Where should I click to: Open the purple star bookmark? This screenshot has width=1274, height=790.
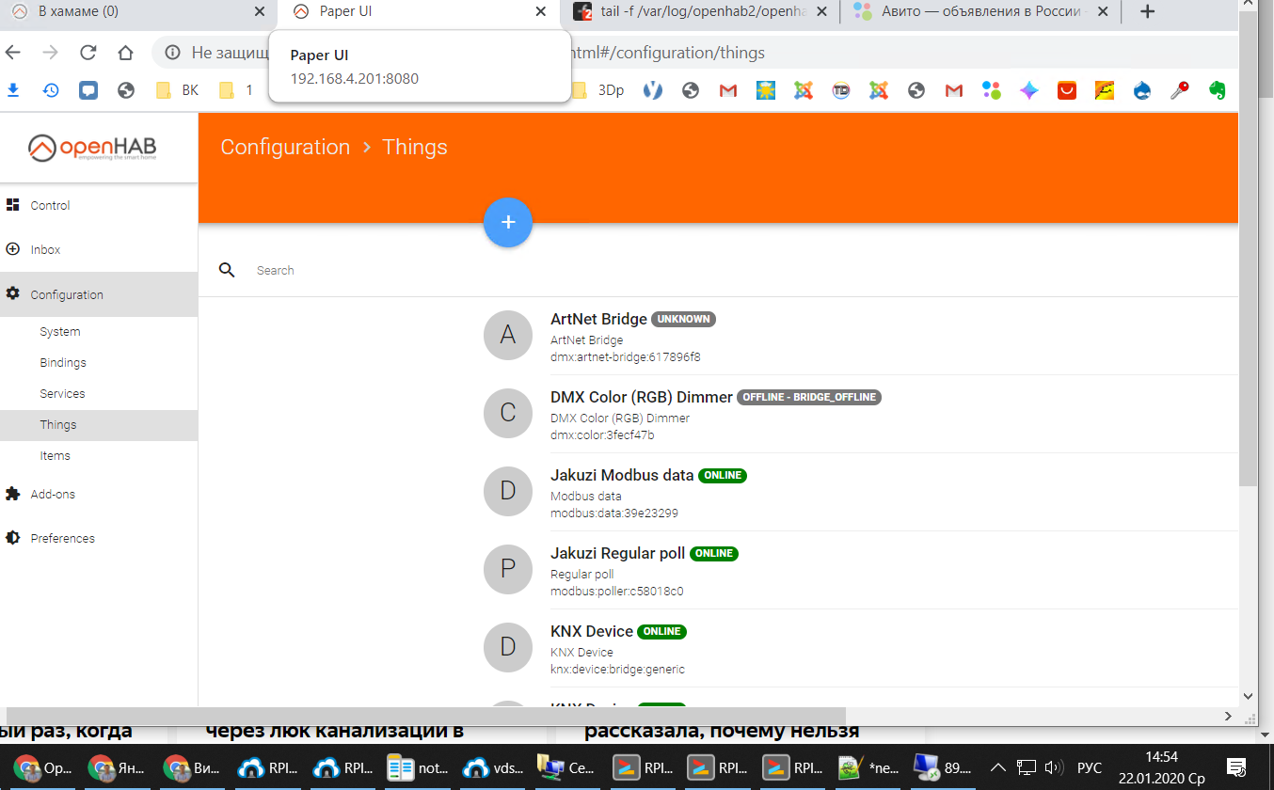[x=1028, y=90]
